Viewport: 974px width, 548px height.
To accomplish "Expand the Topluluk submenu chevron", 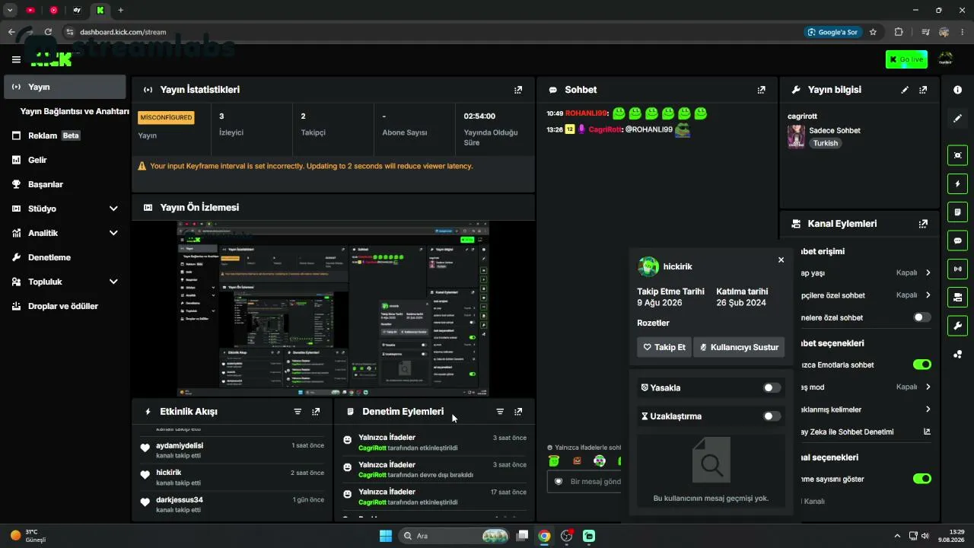I will 113,282.
